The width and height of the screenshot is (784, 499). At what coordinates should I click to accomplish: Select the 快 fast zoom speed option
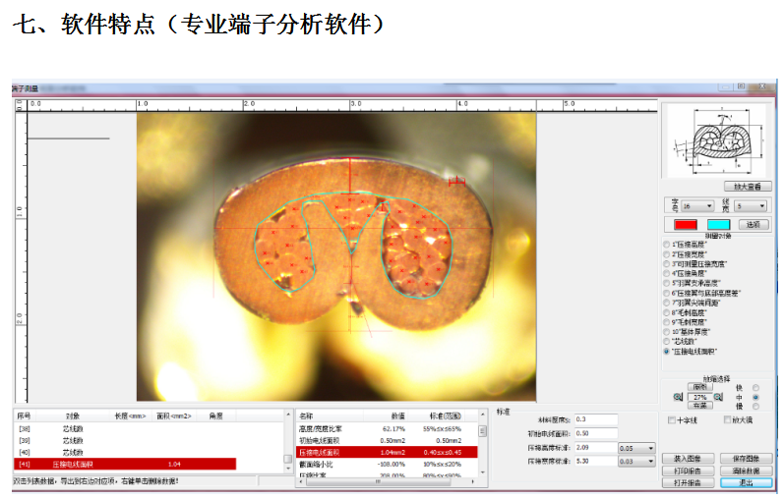(x=754, y=388)
